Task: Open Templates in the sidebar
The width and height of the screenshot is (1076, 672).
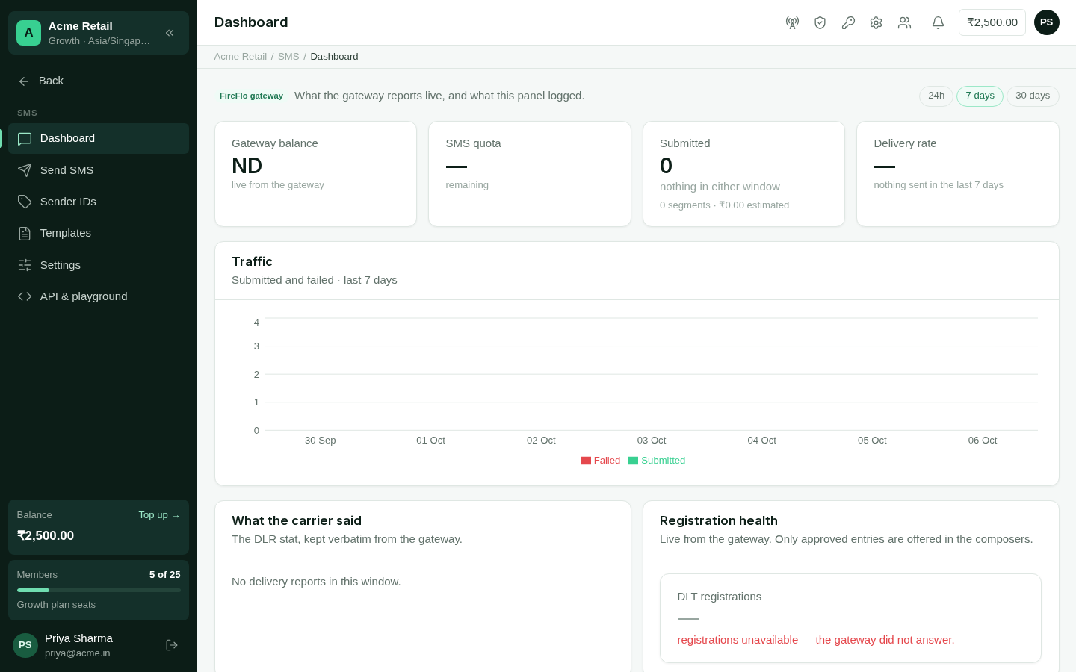Action: pyautogui.click(x=99, y=233)
